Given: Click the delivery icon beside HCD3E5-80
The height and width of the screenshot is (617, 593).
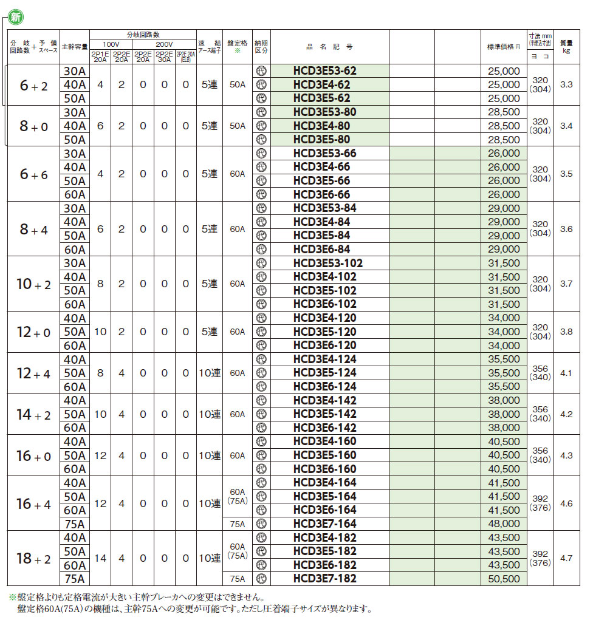Looking at the screenshot, I should tap(262, 140).
